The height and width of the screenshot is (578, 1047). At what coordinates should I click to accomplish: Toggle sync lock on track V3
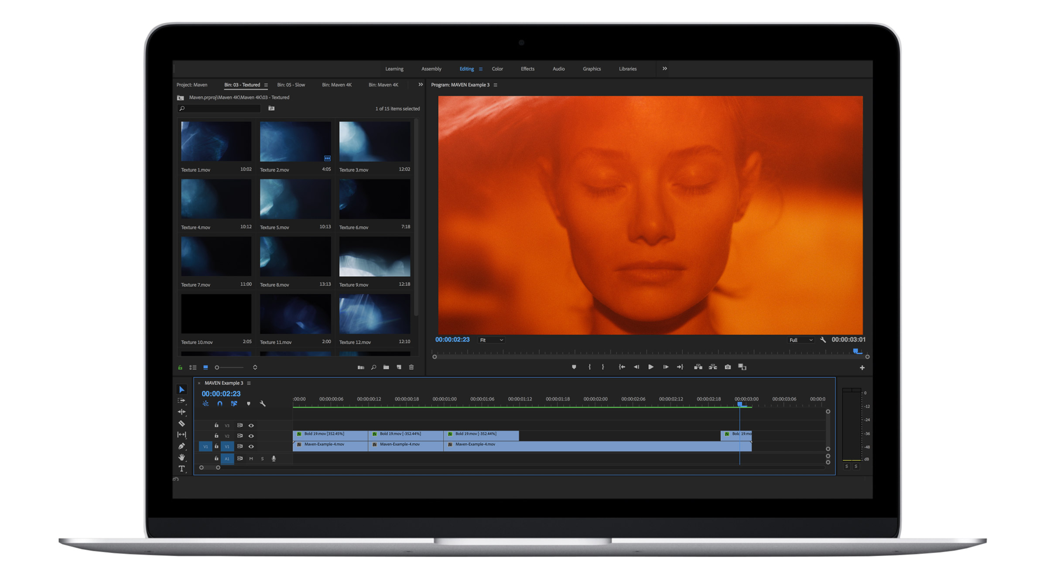click(240, 425)
